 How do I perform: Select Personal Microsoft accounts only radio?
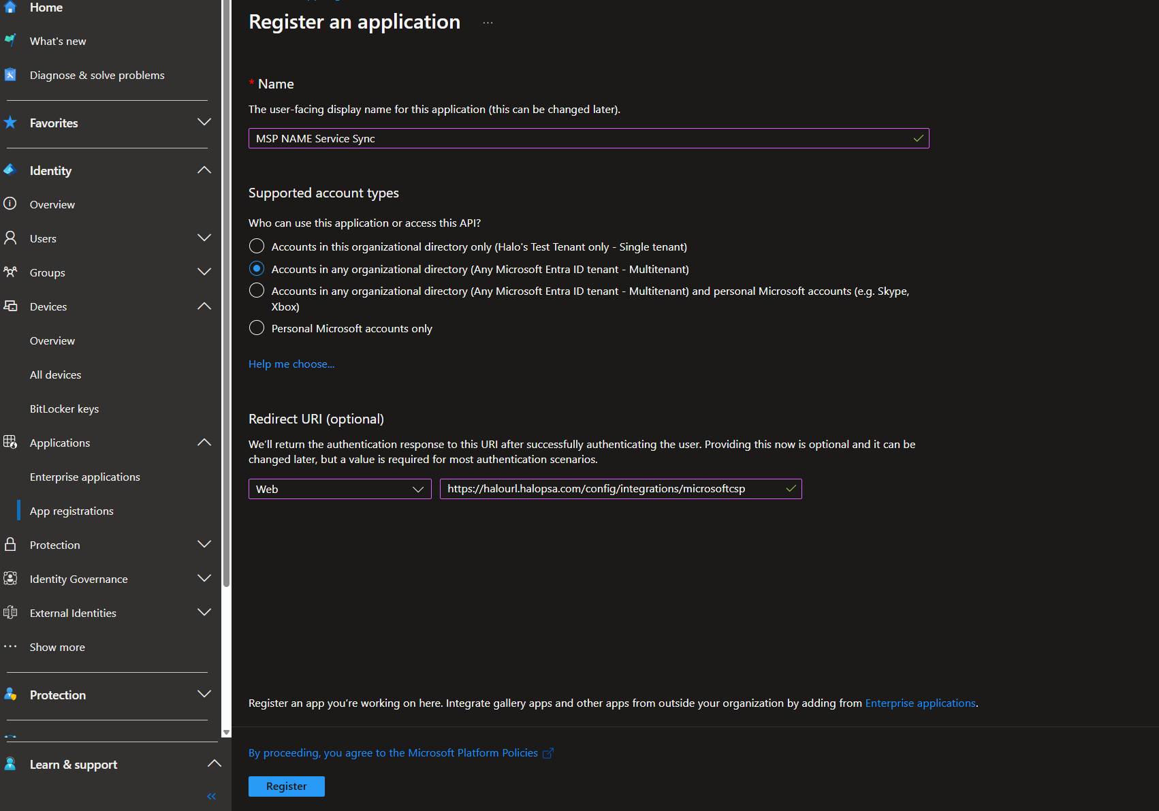point(257,328)
